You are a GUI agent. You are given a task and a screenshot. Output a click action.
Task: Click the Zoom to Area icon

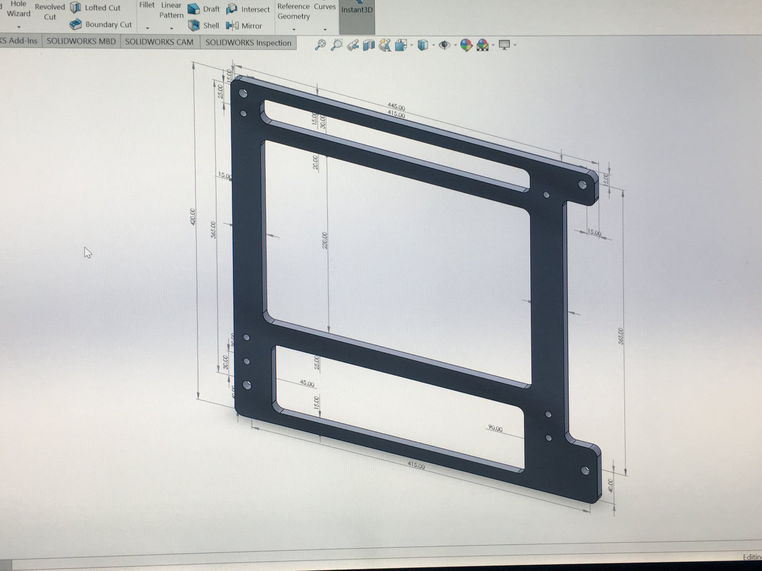(337, 45)
